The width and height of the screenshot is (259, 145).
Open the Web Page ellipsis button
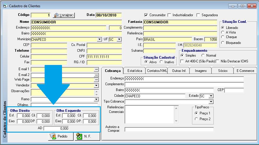(x=96, y=80)
